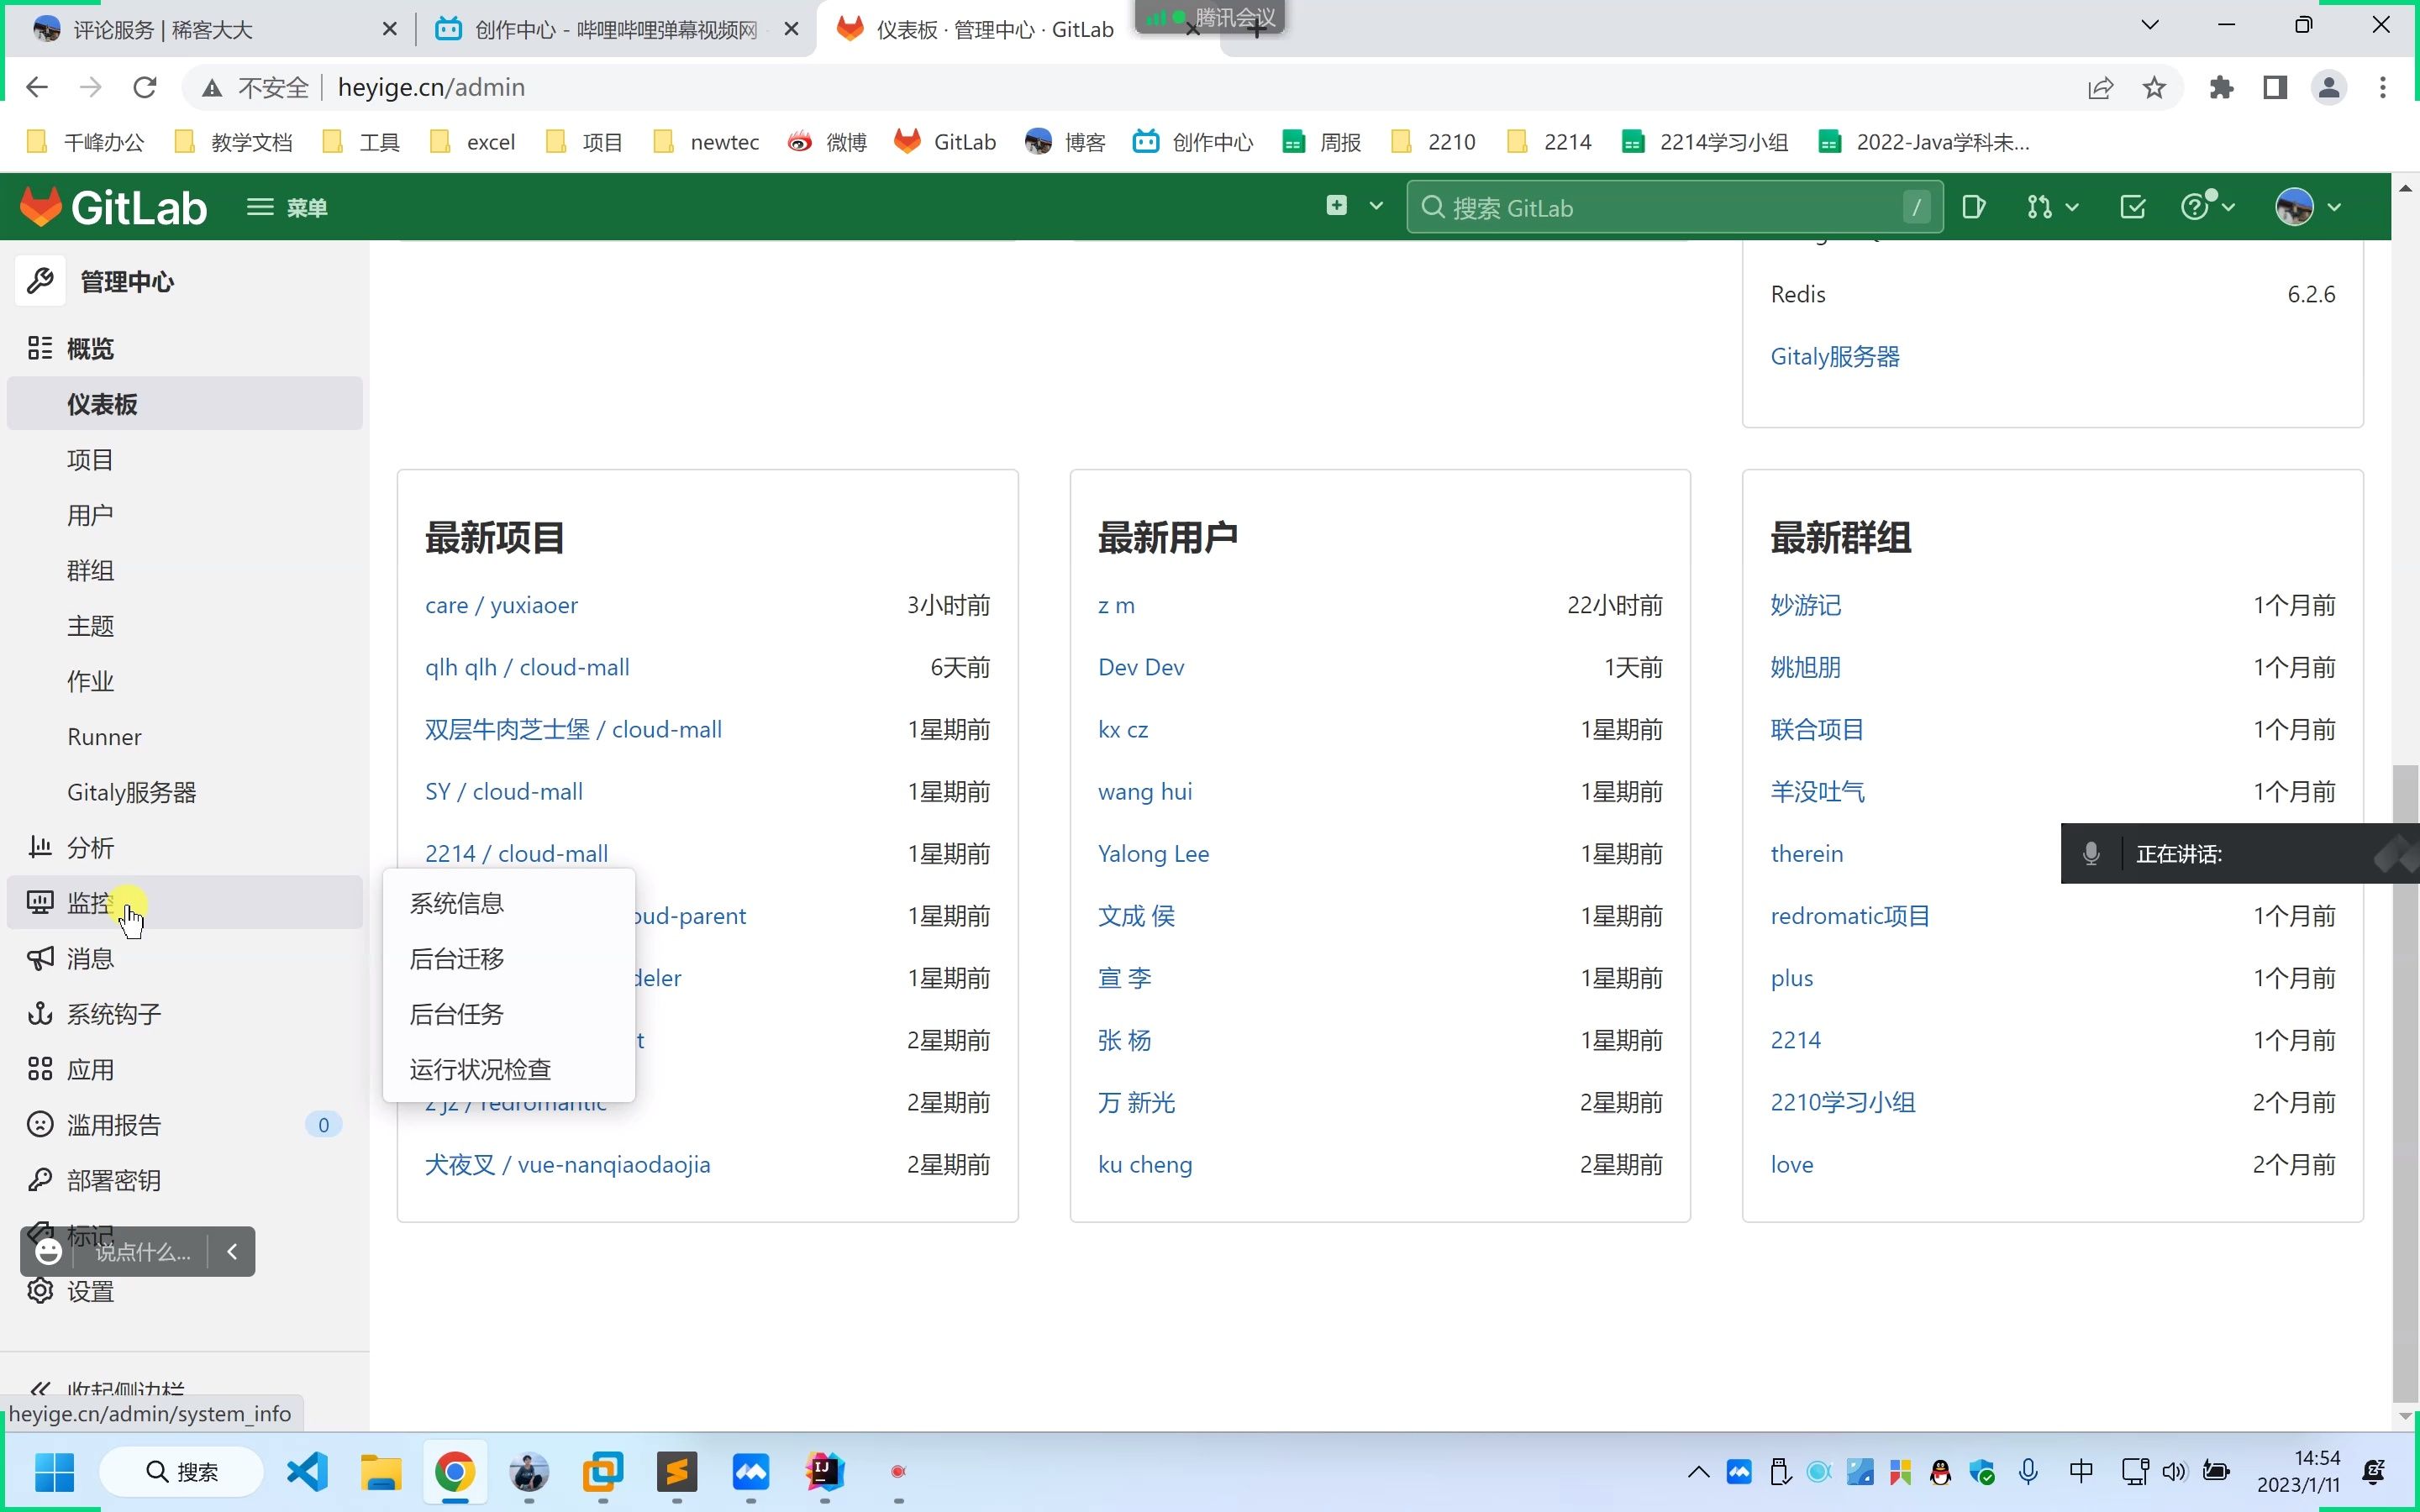This screenshot has width=2420, height=1512.
Task: Click the 部署密钥 key icon
Action: pos(40,1180)
